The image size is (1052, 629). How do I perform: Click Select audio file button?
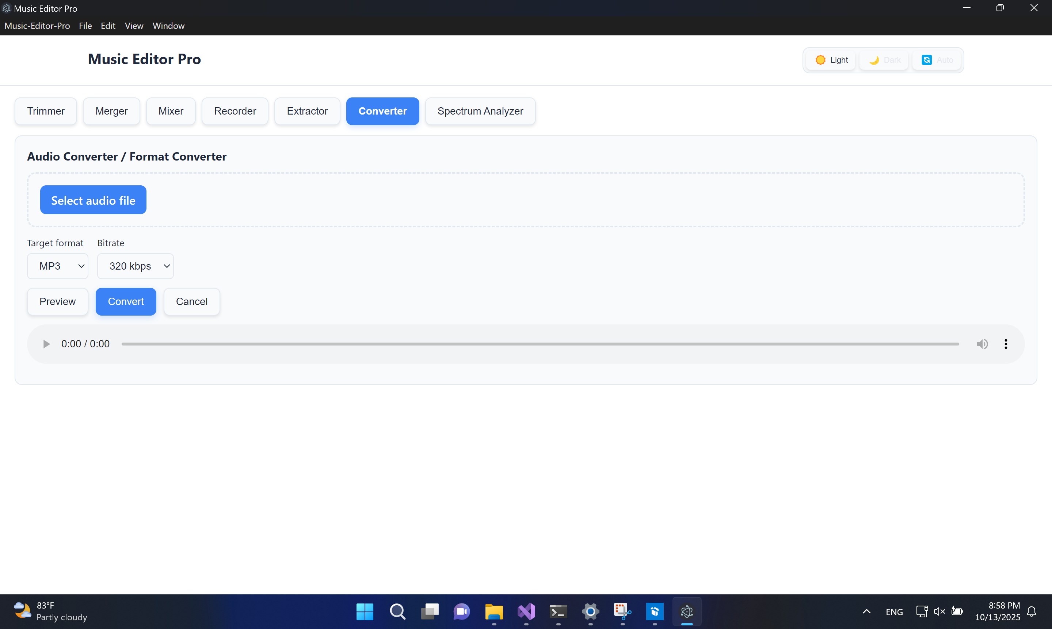94,200
